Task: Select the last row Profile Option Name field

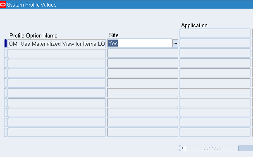Action: click(x=57, y=132)
